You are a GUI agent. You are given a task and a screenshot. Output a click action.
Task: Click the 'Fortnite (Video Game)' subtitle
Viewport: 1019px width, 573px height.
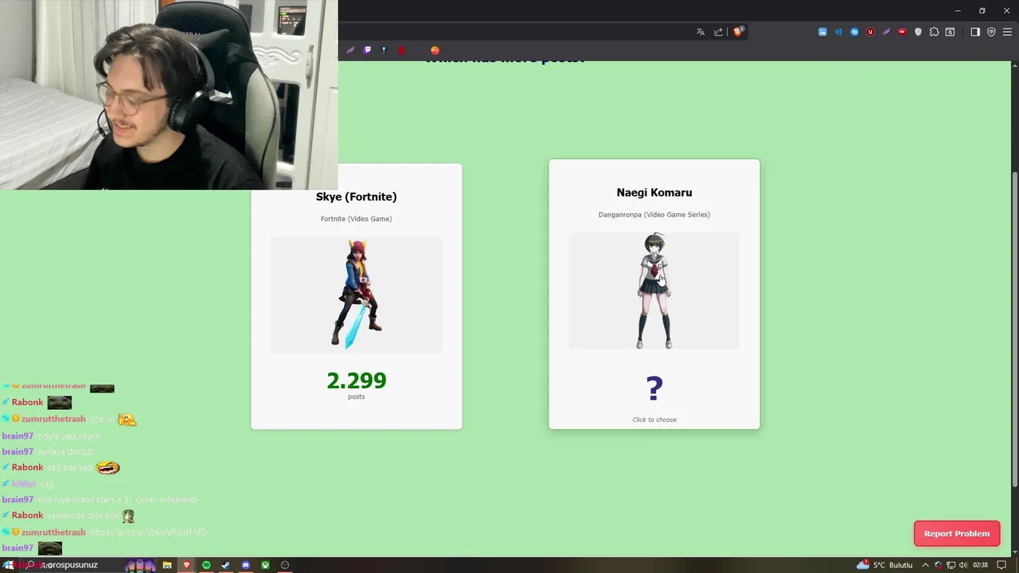(357, 219)
